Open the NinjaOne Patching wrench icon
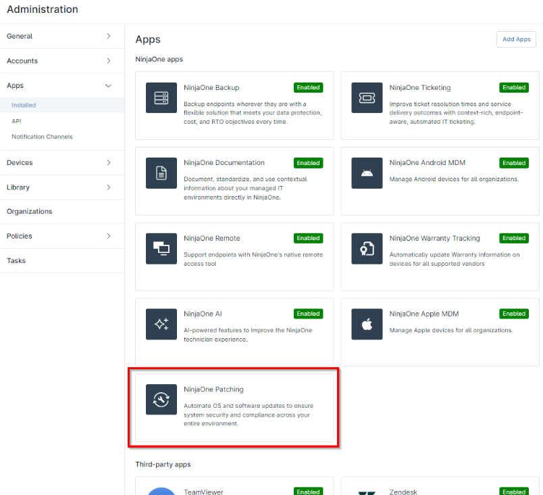 click(161, 400)
